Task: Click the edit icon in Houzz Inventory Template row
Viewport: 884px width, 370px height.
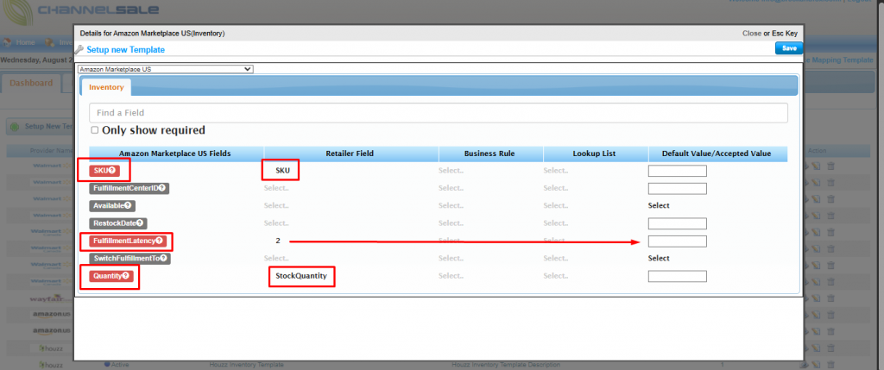Action: coord(816,365)
